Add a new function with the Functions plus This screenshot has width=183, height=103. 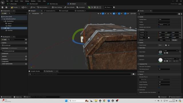26,48
